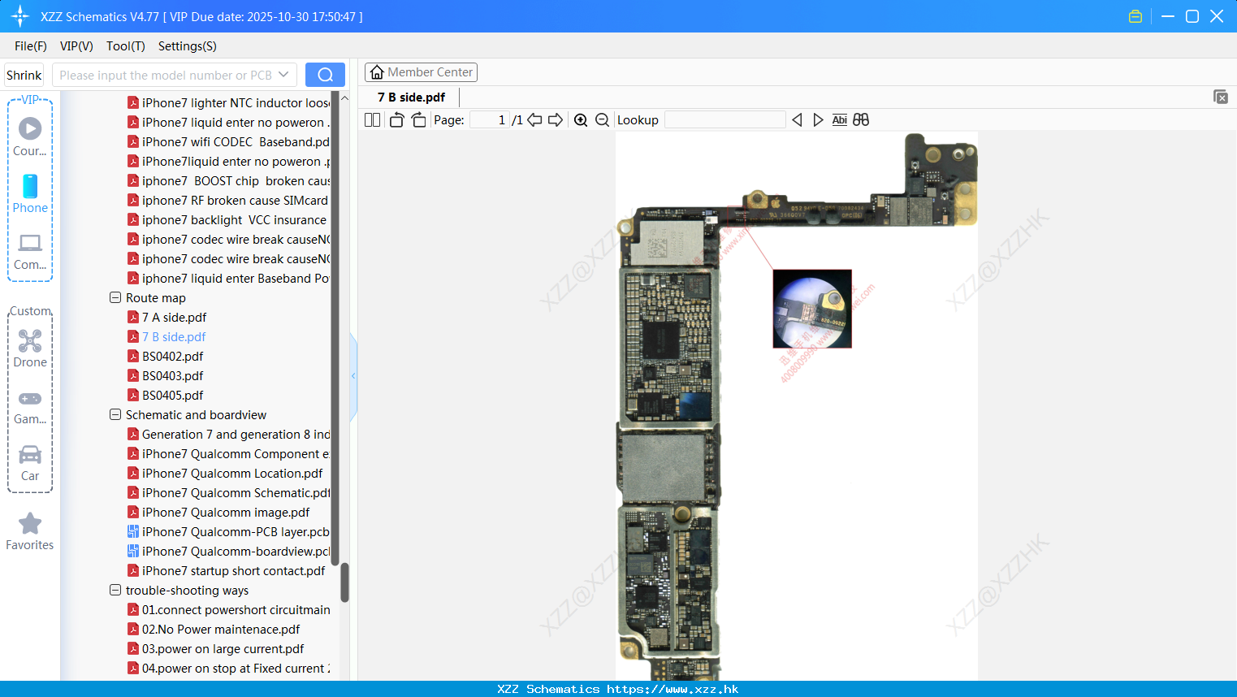Image resolution: width=1237 pixels, height=697 pixels.
Task: Open the Member Center home button
Action: click(x=421, y=72)
